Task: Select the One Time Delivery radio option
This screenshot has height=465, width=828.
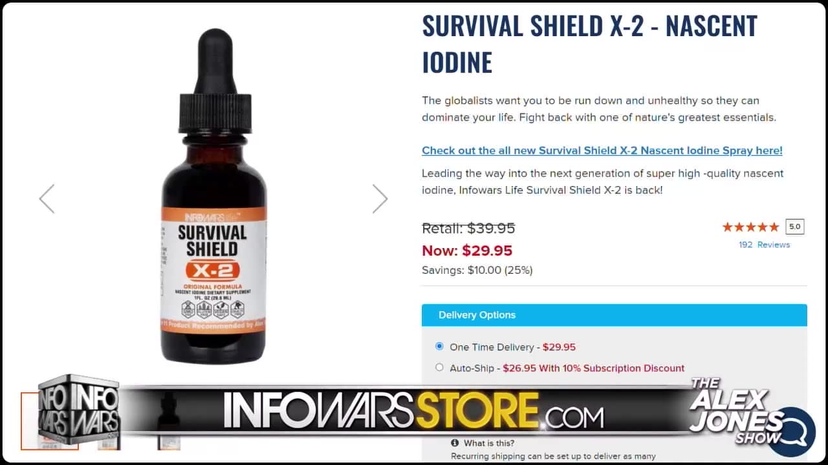Action: 439,346
